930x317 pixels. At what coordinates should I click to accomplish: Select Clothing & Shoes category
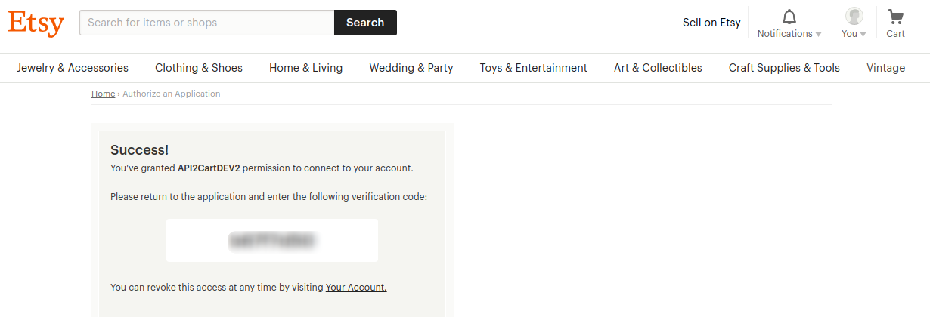199,68
